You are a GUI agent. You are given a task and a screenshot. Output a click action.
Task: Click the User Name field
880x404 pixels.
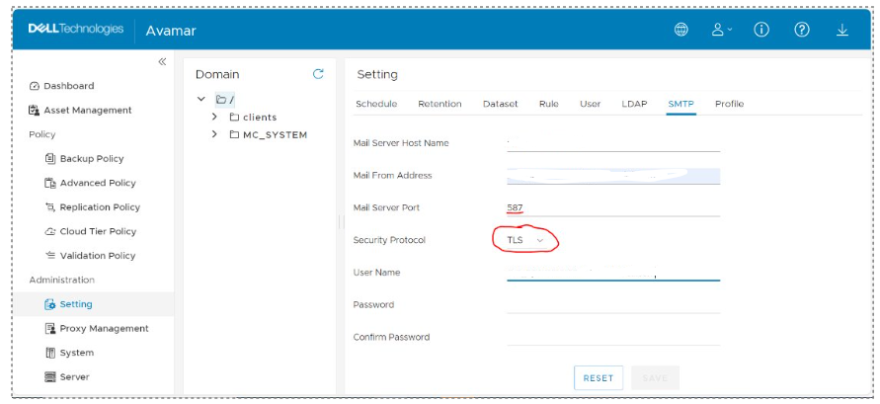(x=613, y=273)
